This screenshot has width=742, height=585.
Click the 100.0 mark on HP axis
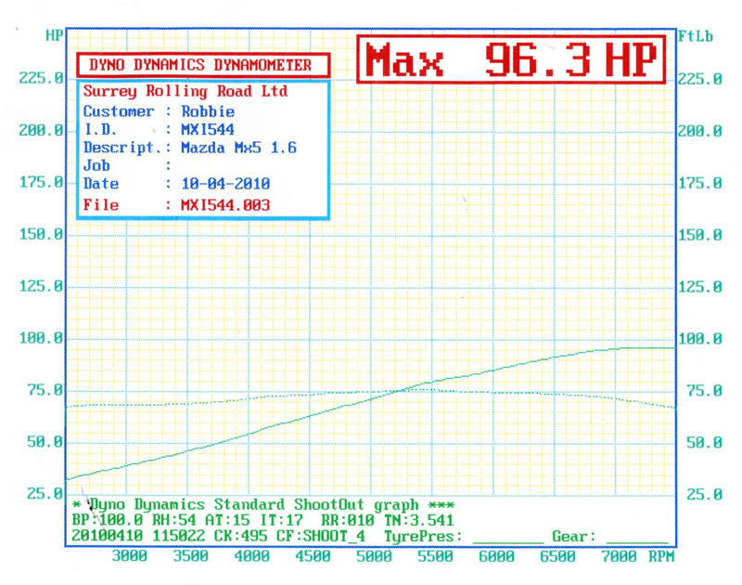click(41, 338)
